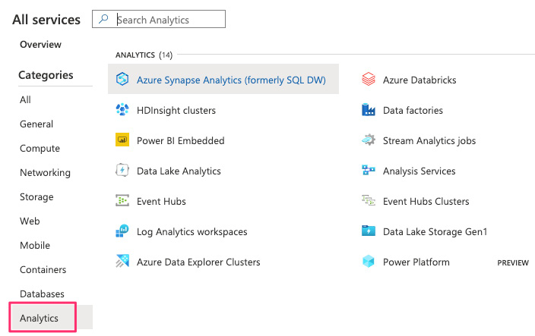
Task: Click the search magnifier icon
Action: [103, 19]
